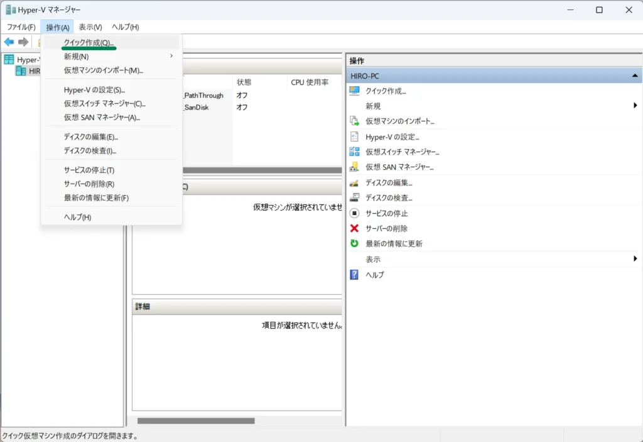Screen dimensions: 643x442
Task: Select クイック作成(Q)... from the open menu
Action: click(89, 43)
